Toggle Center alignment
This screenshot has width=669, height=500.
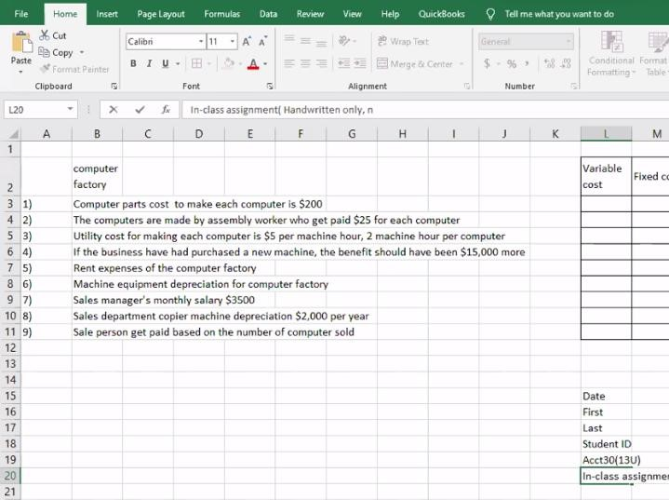(x=305, y=63)
